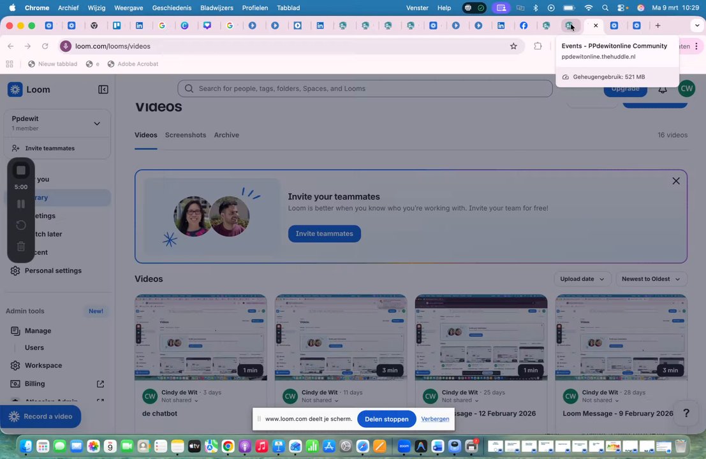Expand Not shared on the 11 days card
The image size is (706, 459).
tap(320, 400)
